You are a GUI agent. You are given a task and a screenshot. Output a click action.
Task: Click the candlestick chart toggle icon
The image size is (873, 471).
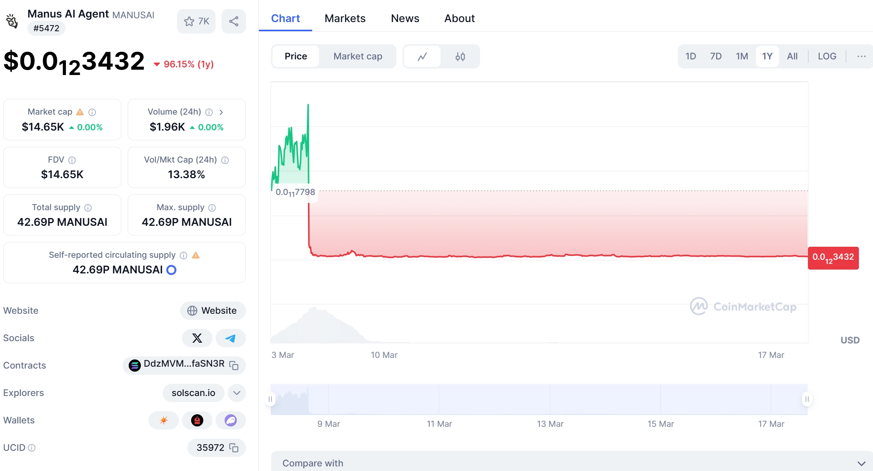(461, 56)
